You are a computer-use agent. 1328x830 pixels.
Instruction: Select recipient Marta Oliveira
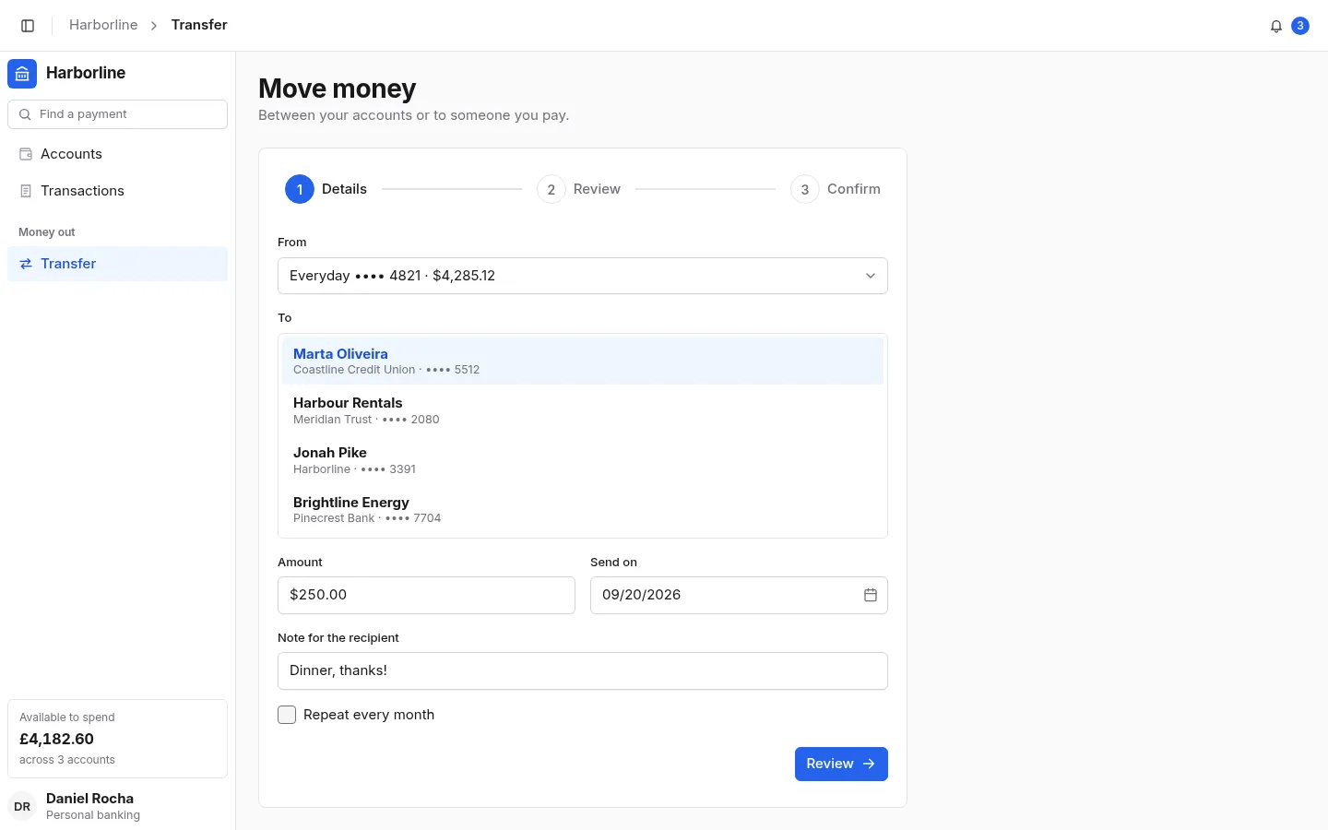(x=583, y=361)
